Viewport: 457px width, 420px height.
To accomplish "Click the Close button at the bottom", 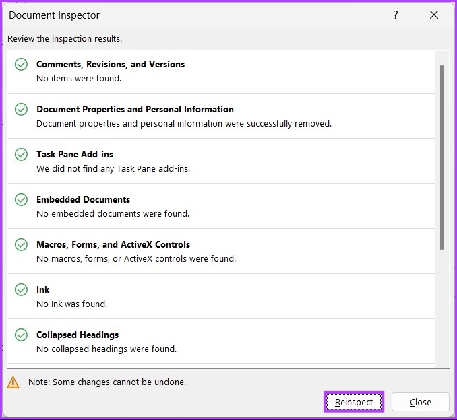I will pyautogui.click(x=420, y=402).
